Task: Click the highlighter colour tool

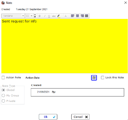Action: pos(59,16)
